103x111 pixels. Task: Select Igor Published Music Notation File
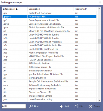click(x=46, y=74)
